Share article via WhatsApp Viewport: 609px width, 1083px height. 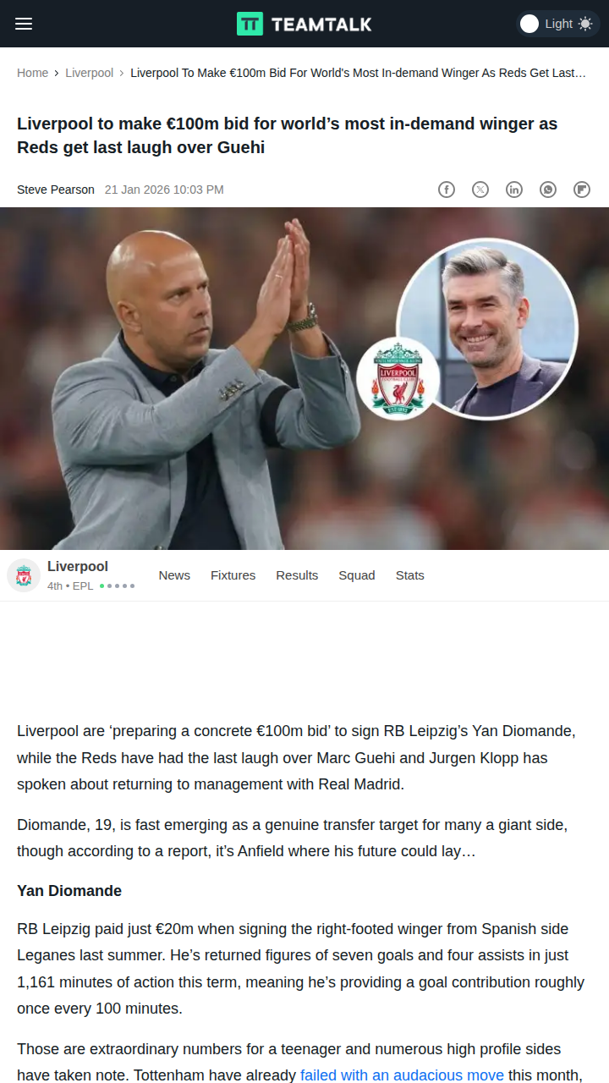point(548,190)
